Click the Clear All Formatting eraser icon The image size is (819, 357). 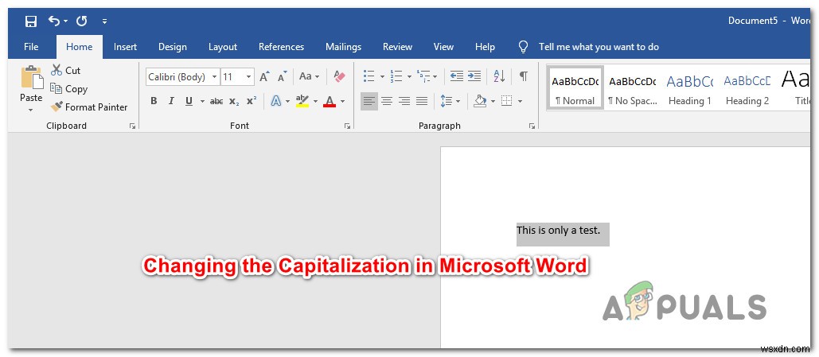coord(340,76)
